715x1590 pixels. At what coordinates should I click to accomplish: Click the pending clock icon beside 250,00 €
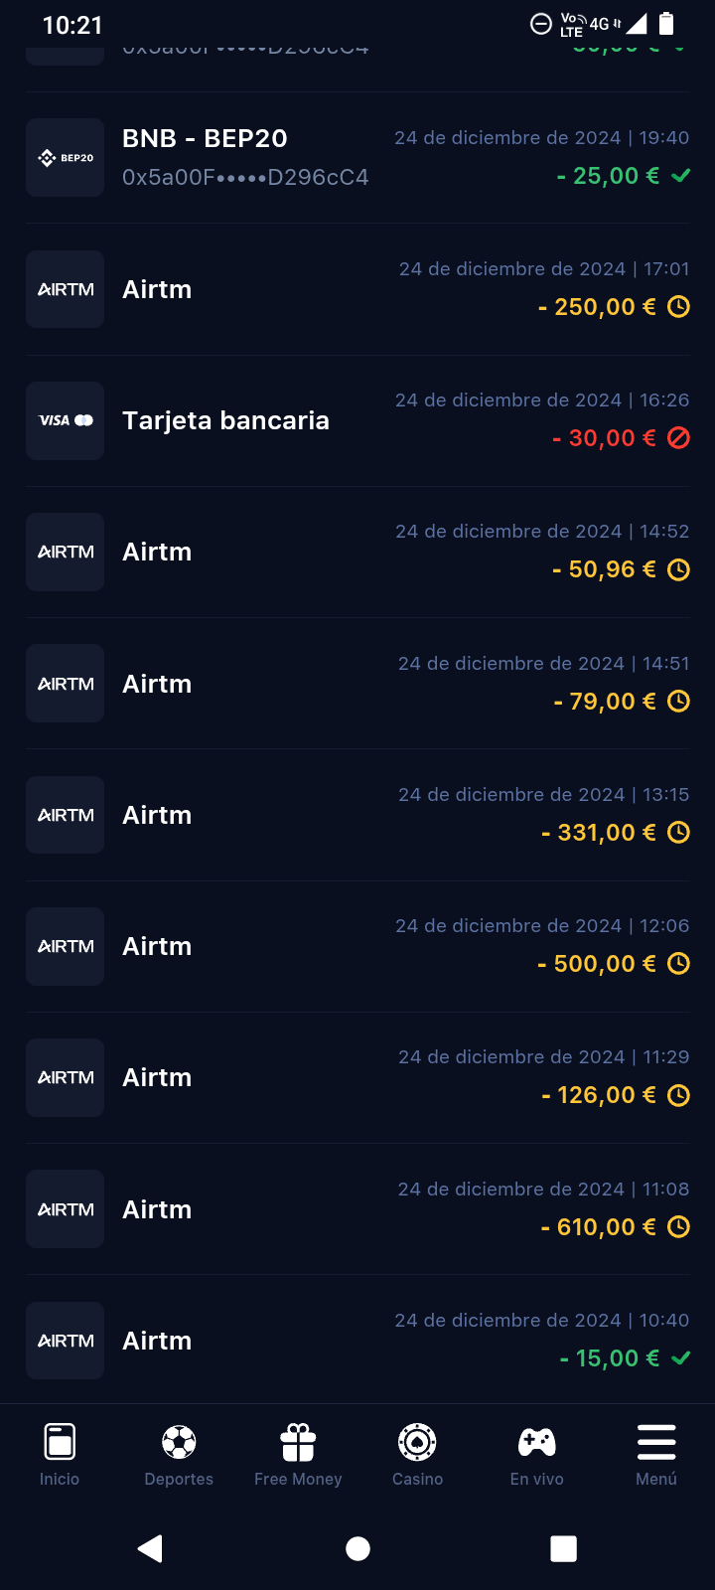point(678,307)
